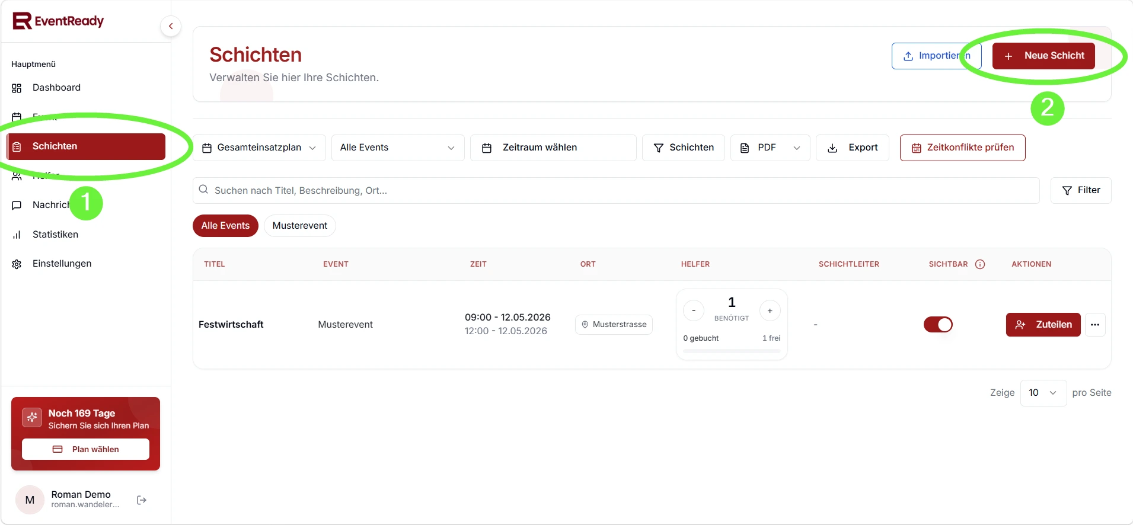Click the Event column header

[x=336, y=264]
